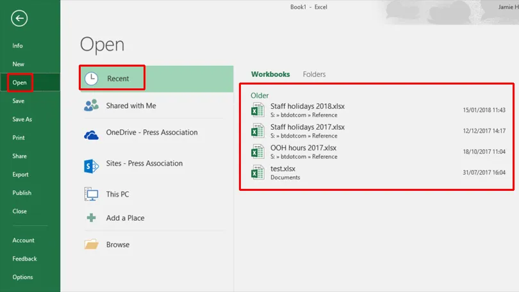Click the Browse folder icon
This screenshot has height=292, width=519.
(x=92, y=245)
